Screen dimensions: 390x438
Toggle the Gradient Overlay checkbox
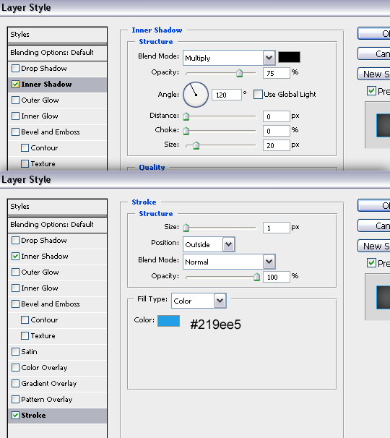pos(16,383)
